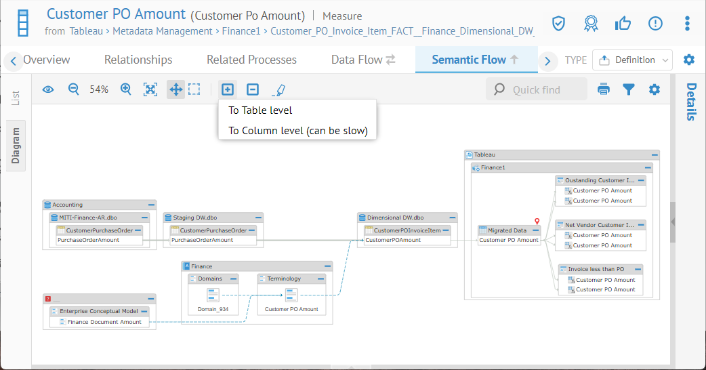Screen dimensions: 706x370
Task: Click the thumbs up endorse icon
Action: point(623,24)
